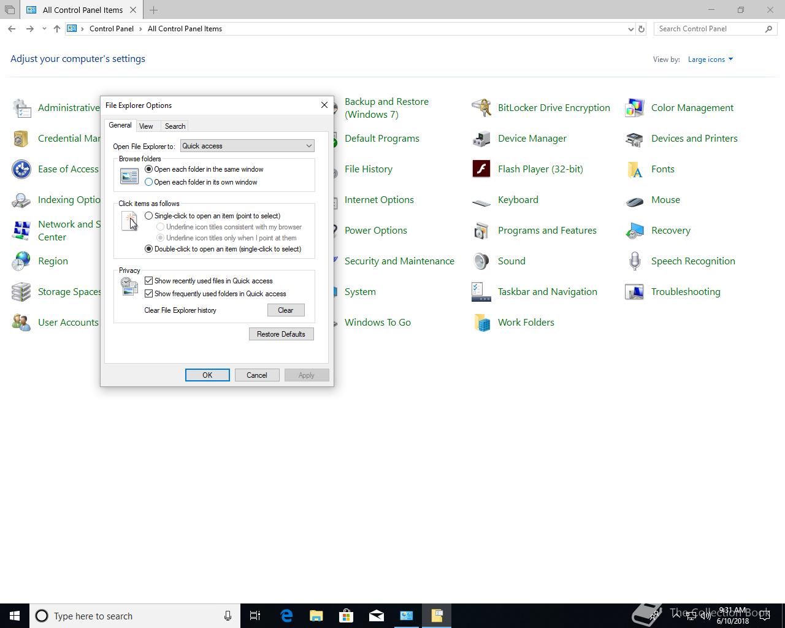The width and height of the screenshot is (785, 628).
Task: Open Microsoft Store from the taskbar
Action: tap(347, 616)
